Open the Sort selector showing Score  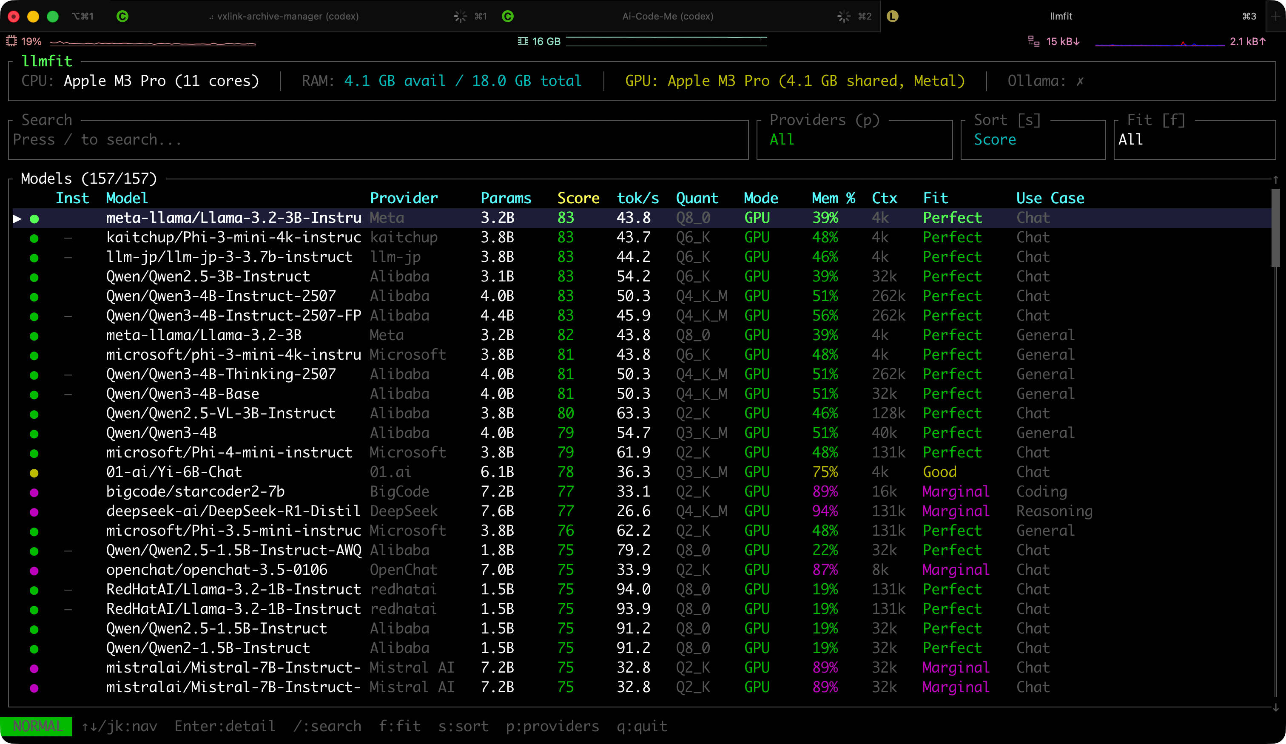click(x=1033, y=139)
